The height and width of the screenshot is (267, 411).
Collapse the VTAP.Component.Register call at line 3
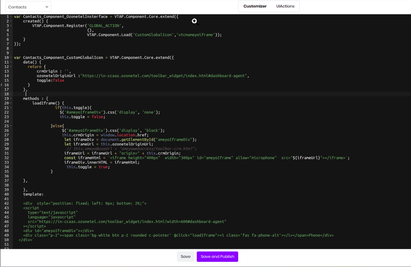[11, 26]
